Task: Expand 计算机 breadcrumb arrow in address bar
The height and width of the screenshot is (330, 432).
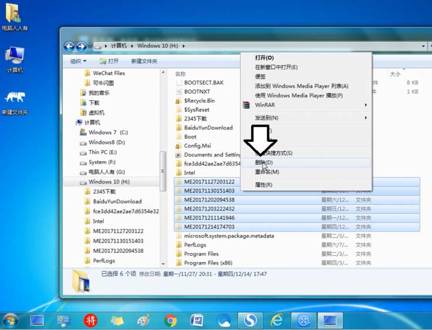Action: tap(132, 46)
